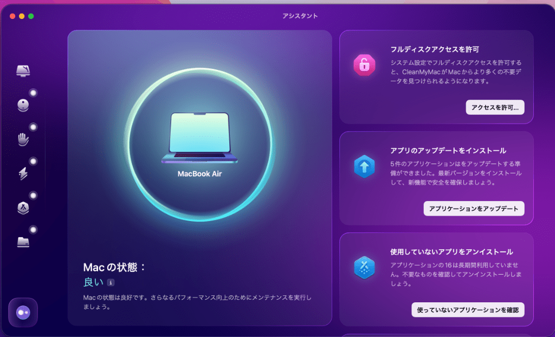This screenshot has width=555, height=337.
Task: Click the MacBook Air label text
Action: (199, 174)
